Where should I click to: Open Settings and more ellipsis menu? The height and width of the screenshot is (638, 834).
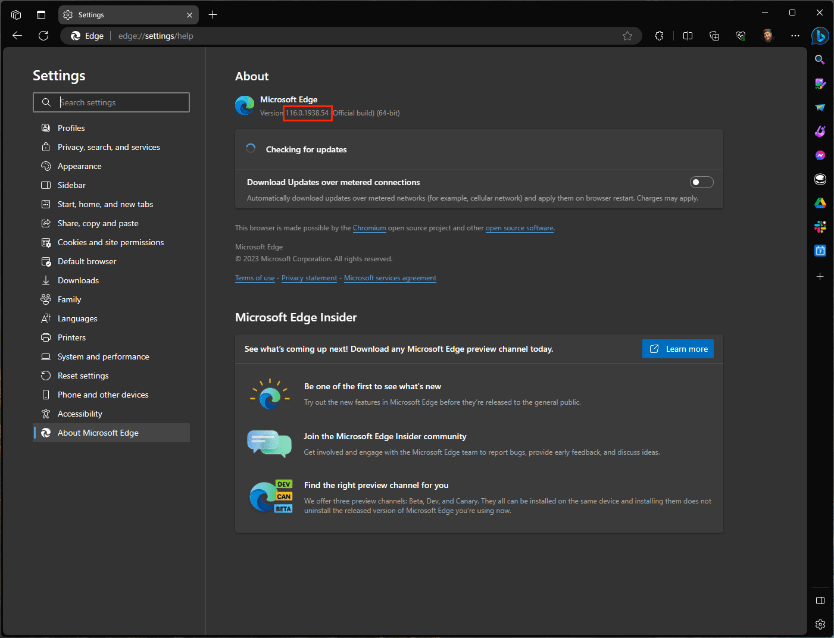pos(795,36)
